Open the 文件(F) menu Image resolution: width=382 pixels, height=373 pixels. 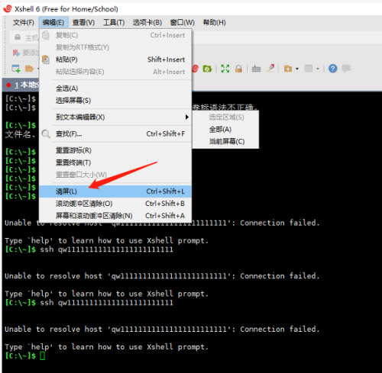(24, 23)
